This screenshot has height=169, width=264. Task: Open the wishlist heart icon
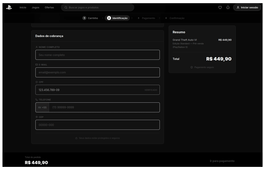(x=220, y=7)
